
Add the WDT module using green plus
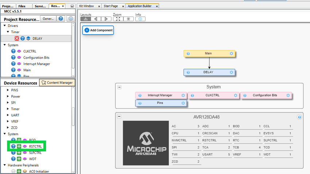point(19,159)
